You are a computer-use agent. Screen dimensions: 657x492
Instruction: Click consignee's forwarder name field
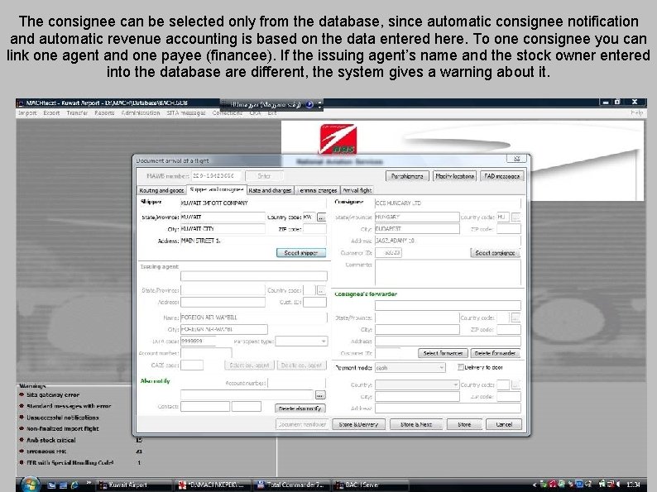[448, 306]
